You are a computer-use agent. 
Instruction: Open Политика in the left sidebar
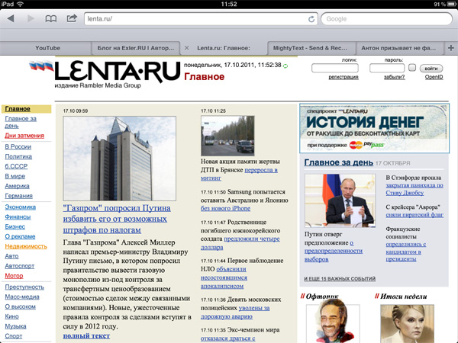pos(18,155)
